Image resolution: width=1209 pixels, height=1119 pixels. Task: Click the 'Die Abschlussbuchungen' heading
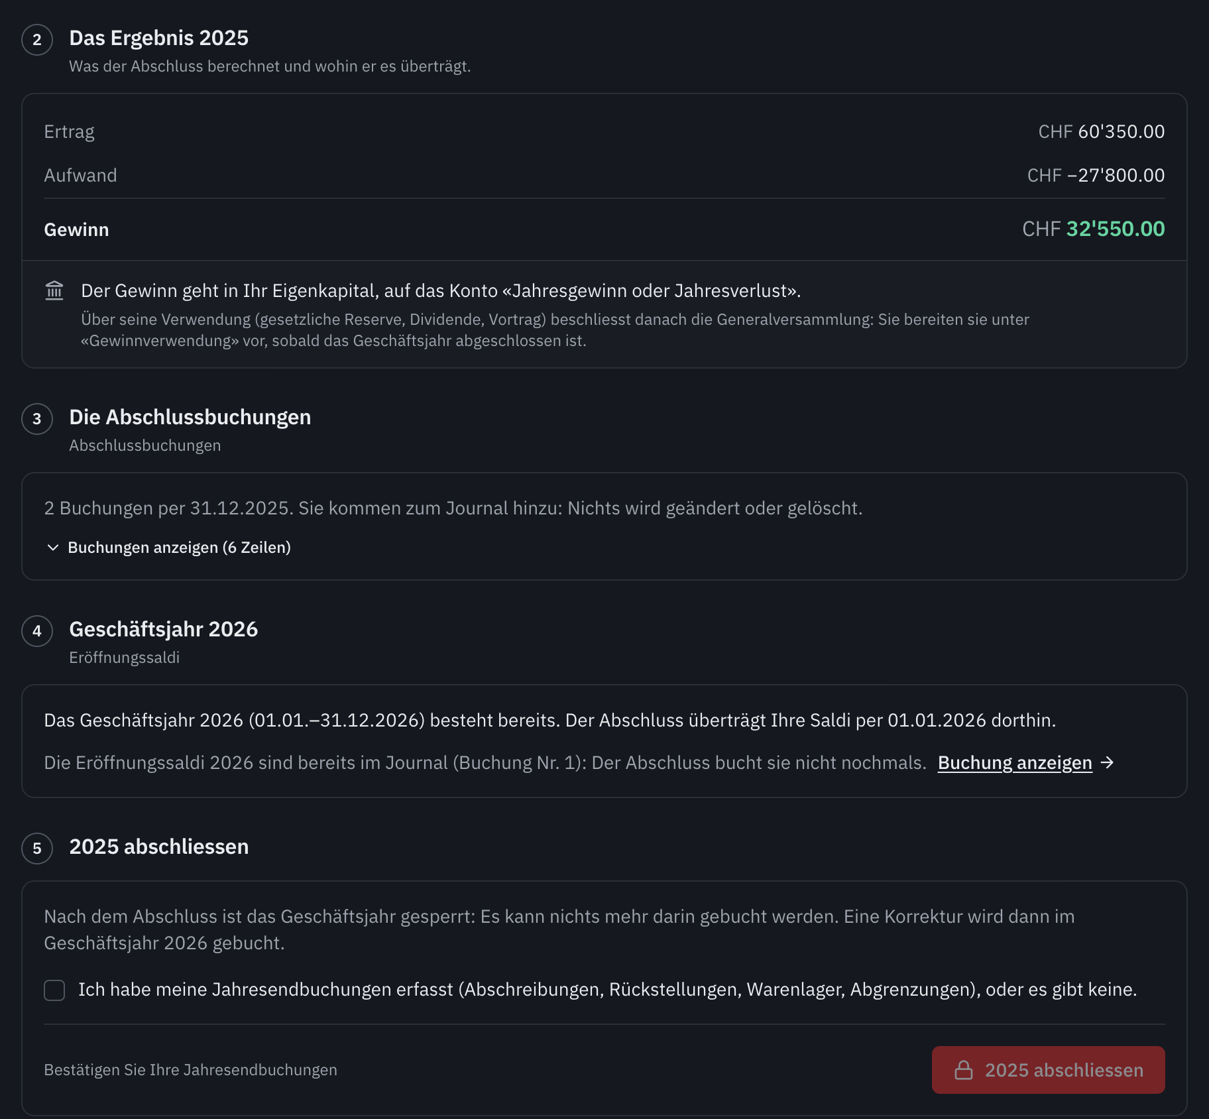click(190, 417)
